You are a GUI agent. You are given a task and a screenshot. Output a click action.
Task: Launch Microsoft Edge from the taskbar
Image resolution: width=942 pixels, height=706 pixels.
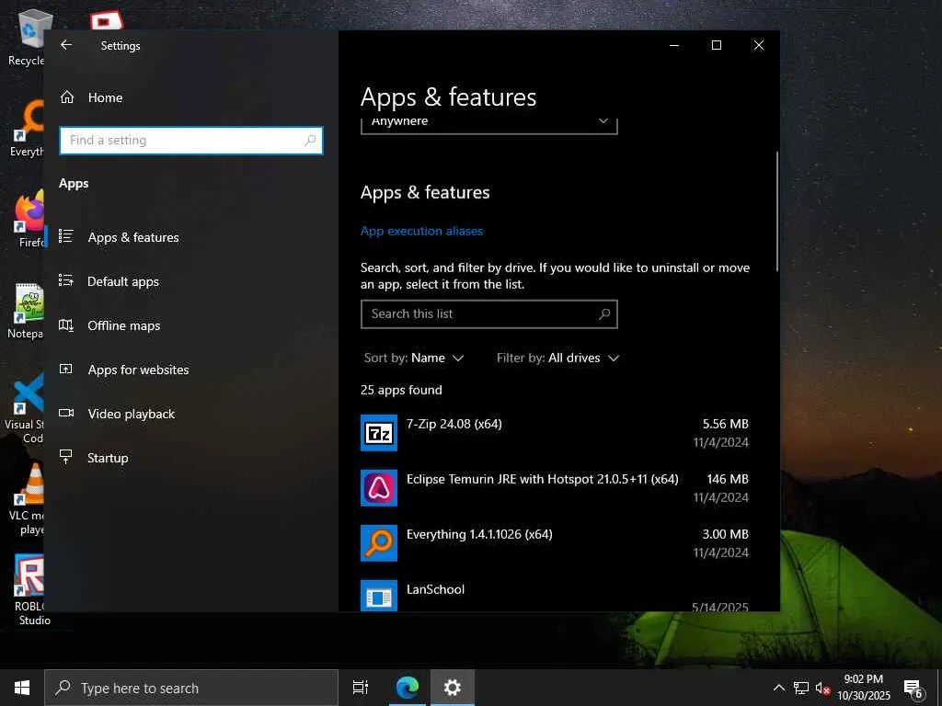pos(407,688)
